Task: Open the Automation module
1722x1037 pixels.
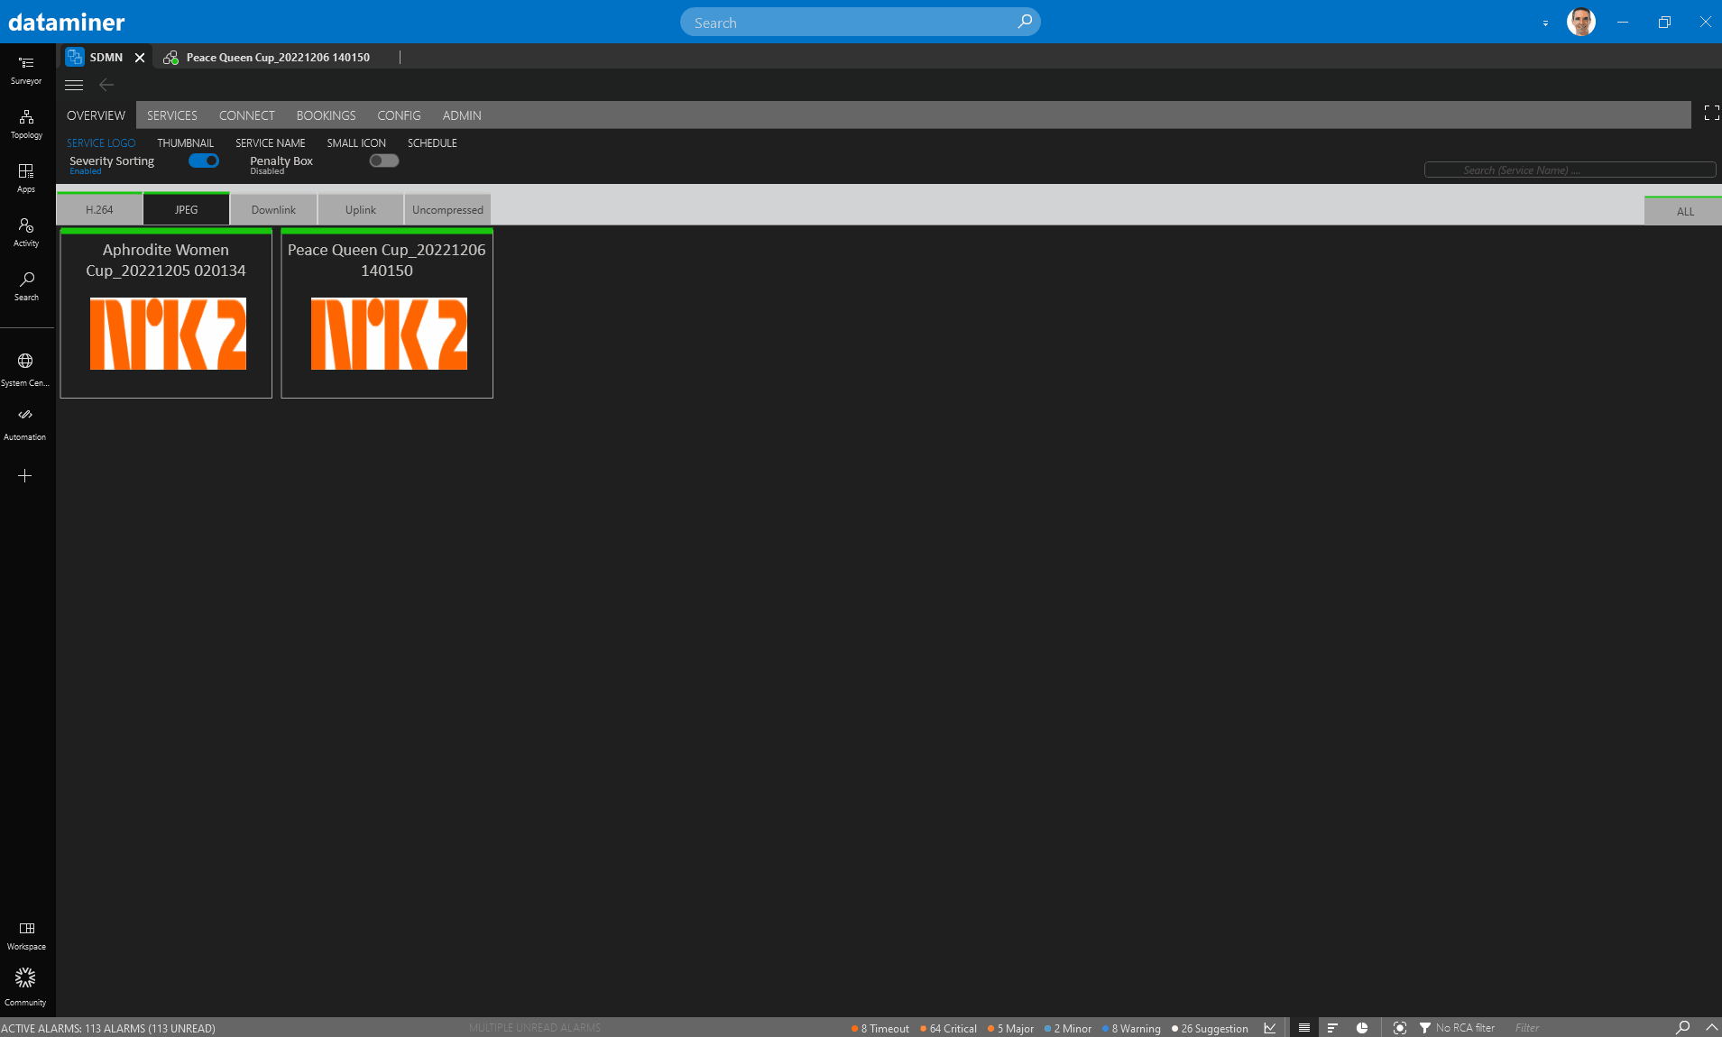Action: click(26, 424)
